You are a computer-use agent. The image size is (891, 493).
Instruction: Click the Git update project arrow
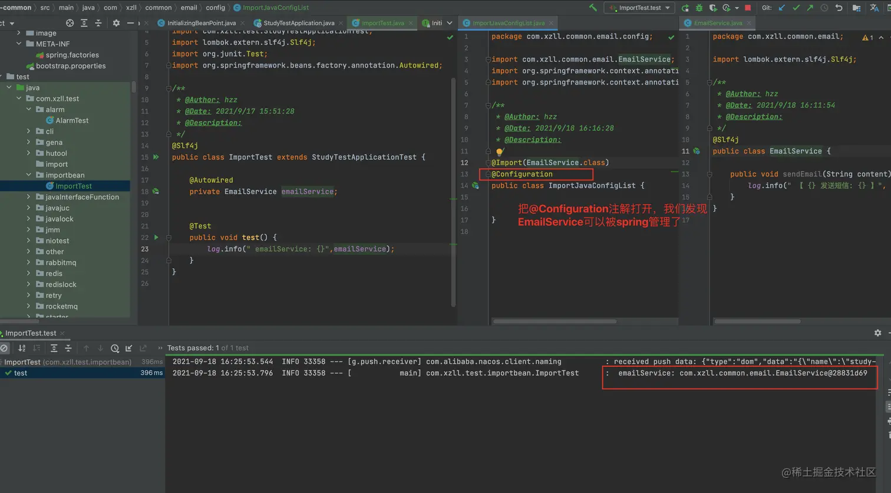[x=782, y=8]
